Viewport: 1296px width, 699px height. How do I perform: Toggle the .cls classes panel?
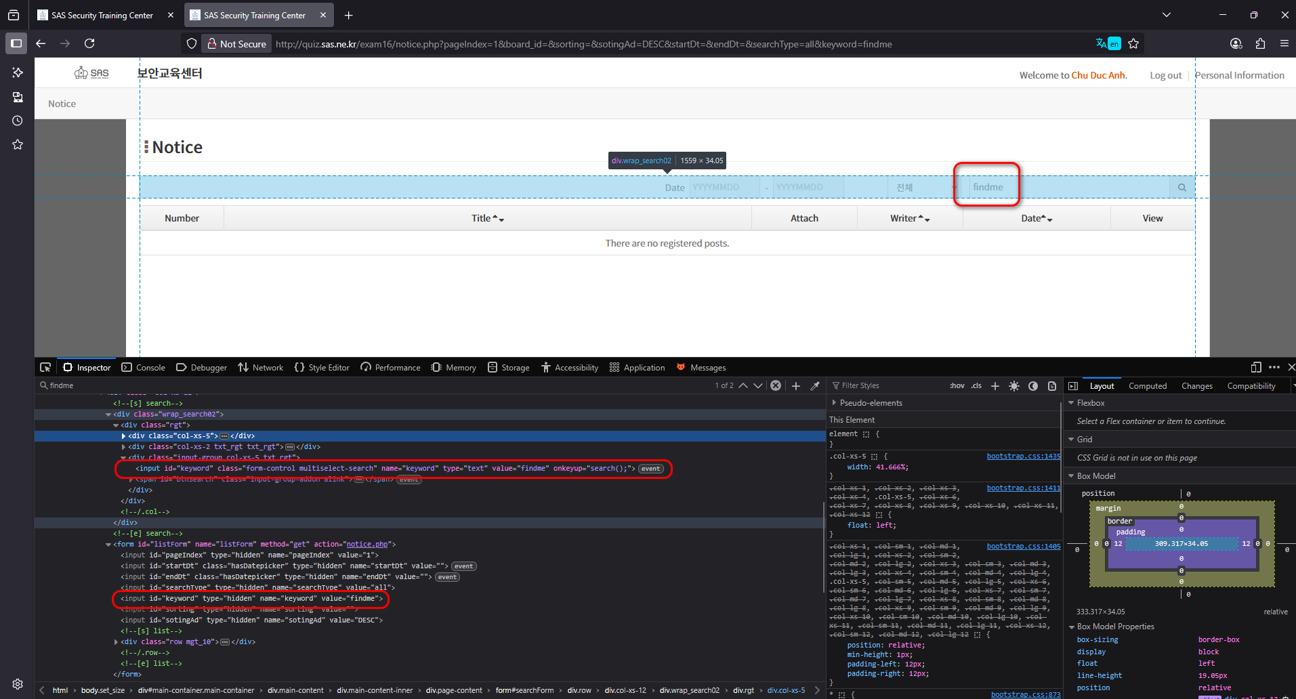coord(976,385)
